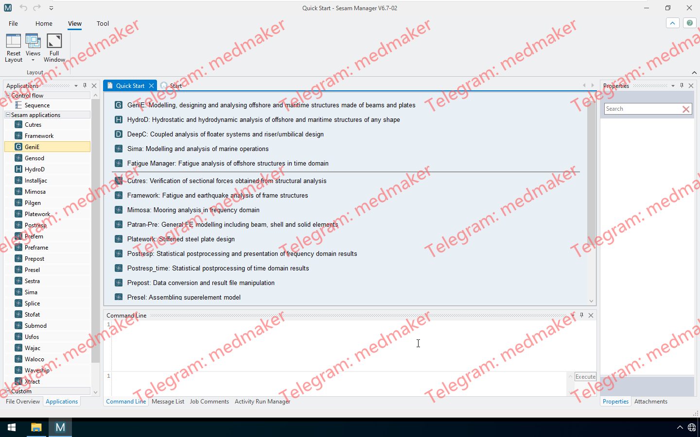700x437 pixels.
Task: Click the help question mark icon
Action: 689,23
